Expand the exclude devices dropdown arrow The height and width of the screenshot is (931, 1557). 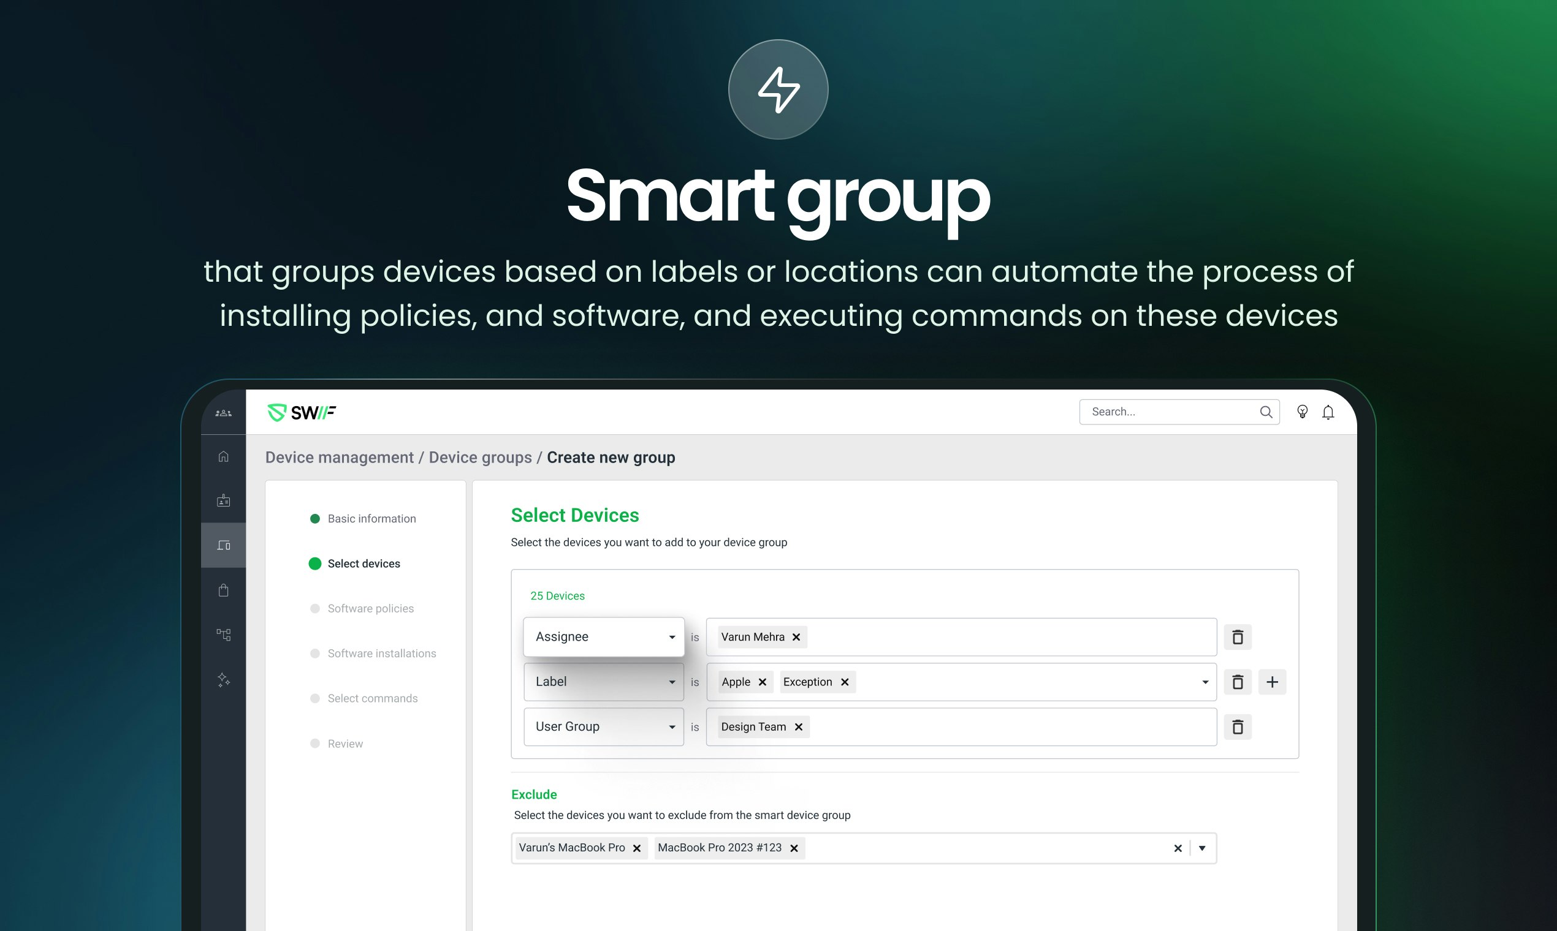(1201, 848)
